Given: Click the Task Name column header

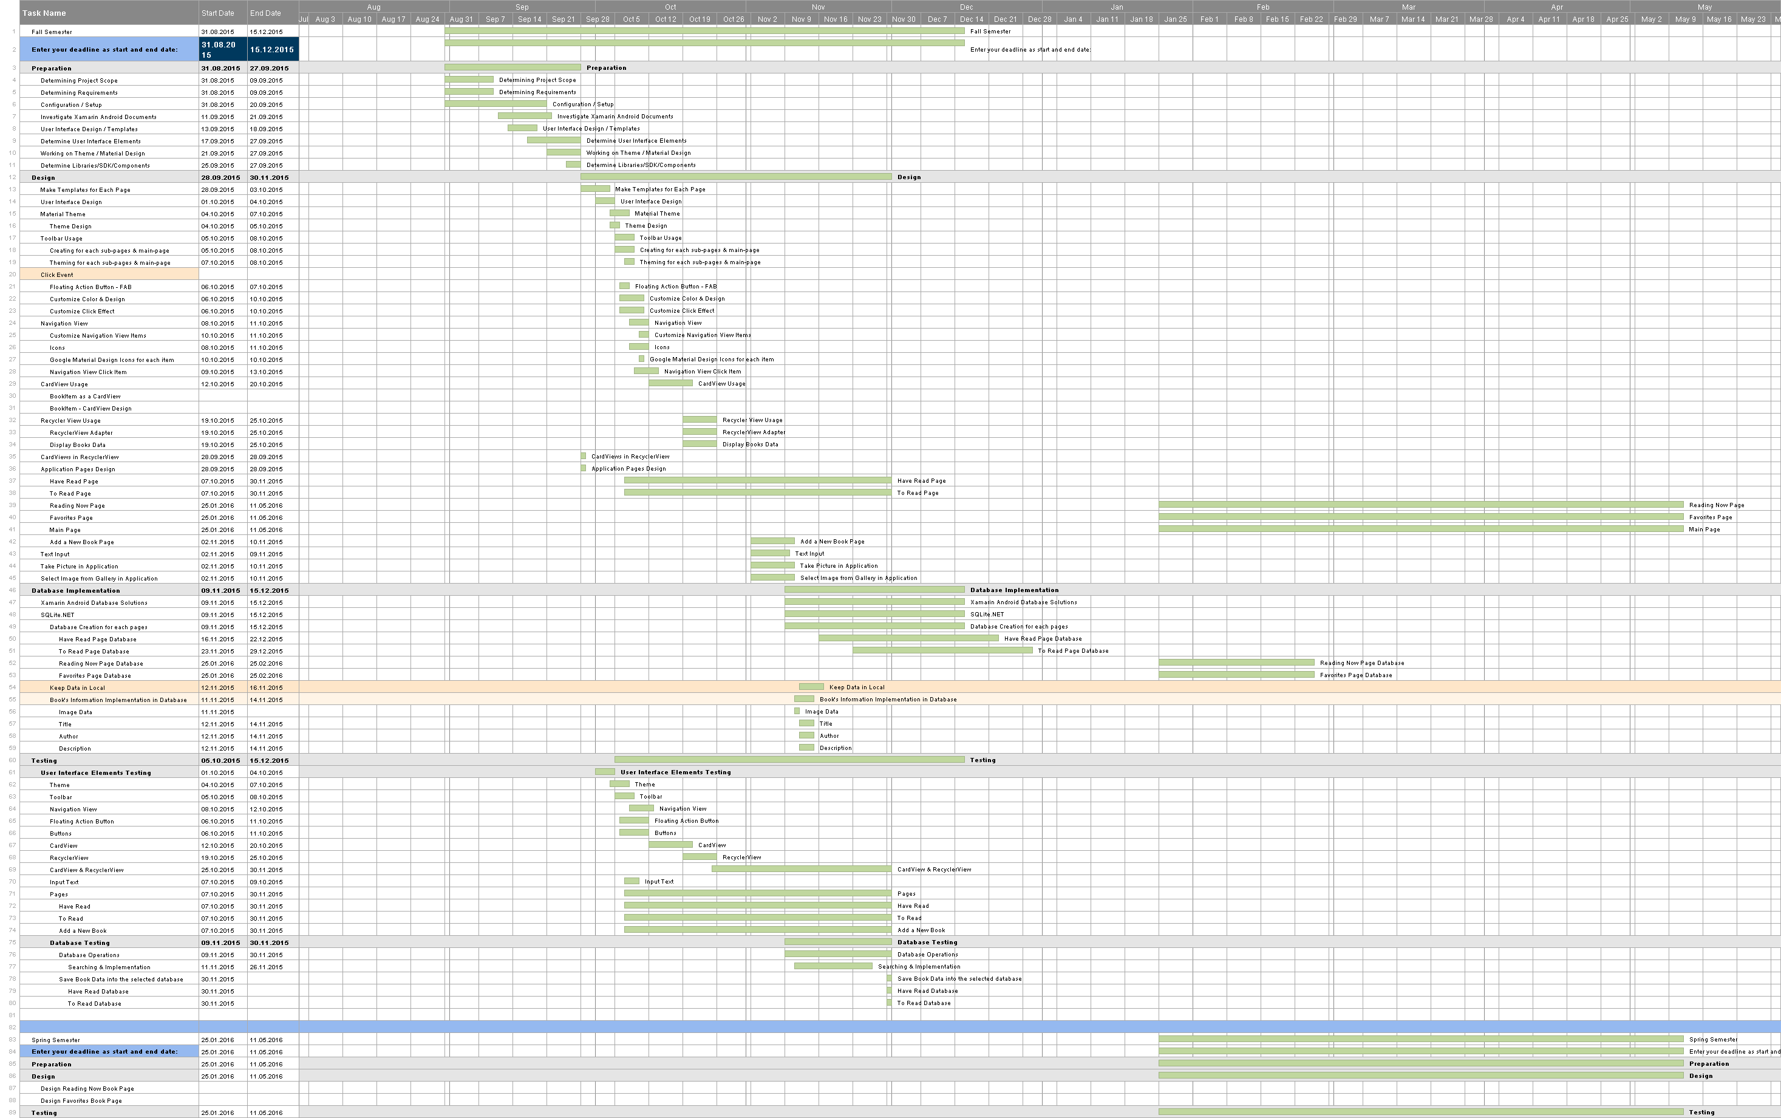Looking at the screenshot, I should pos(44,13).
